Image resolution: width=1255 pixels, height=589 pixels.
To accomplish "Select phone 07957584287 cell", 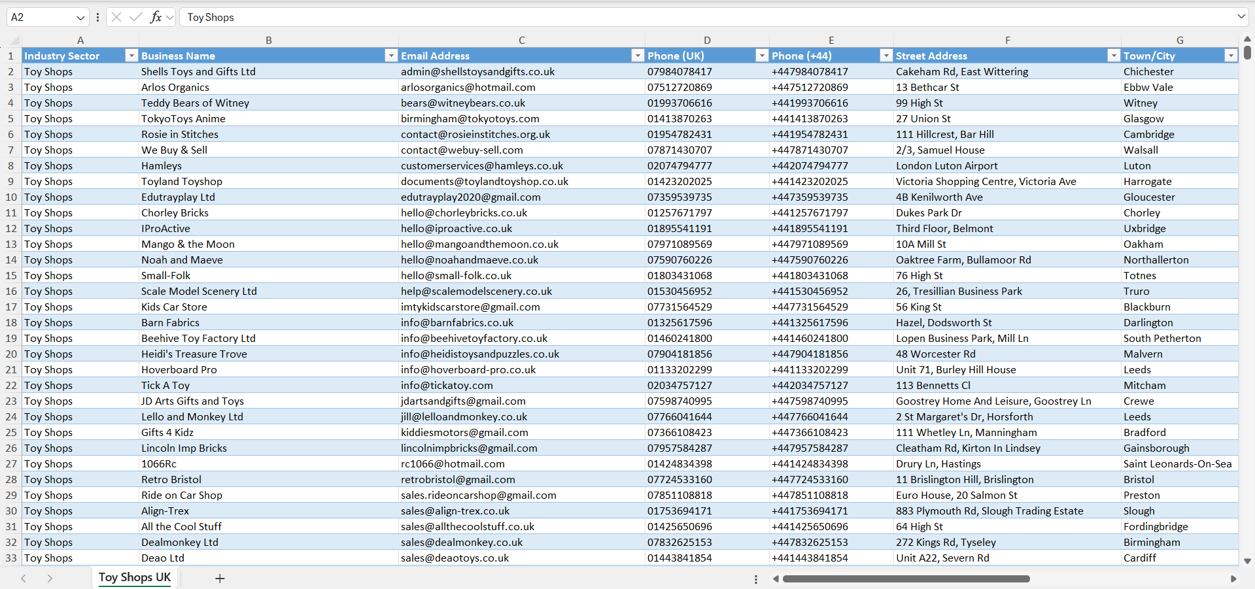I will 707,448.
